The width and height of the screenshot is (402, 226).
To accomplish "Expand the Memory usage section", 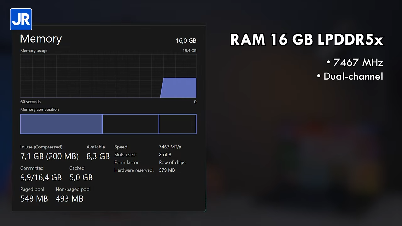I will 34,51.
